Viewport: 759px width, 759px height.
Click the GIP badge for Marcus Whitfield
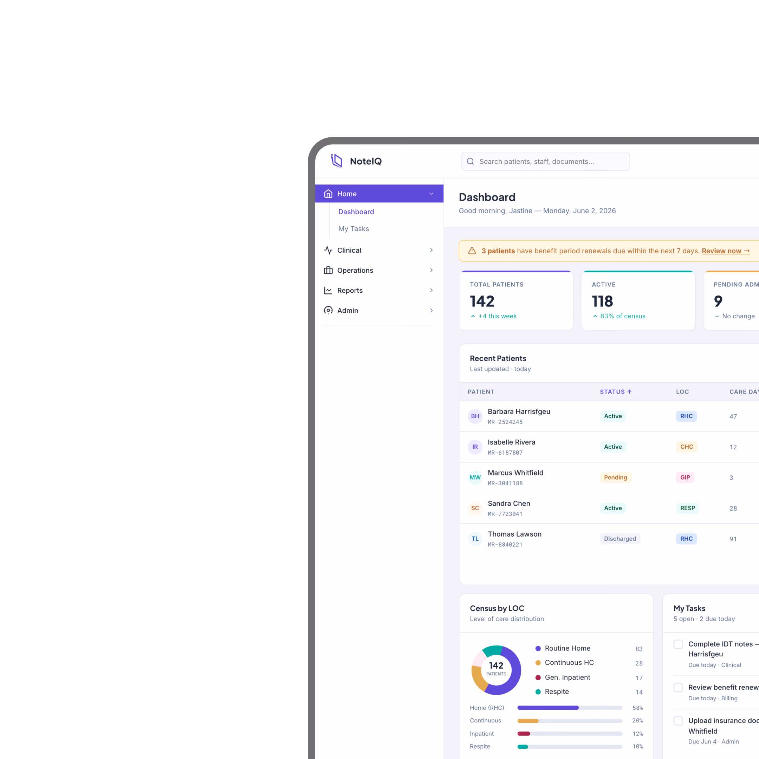[x=685, y=477]
